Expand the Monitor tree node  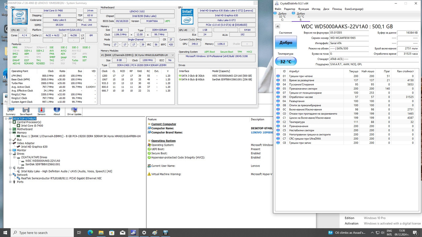pos(10,150)
